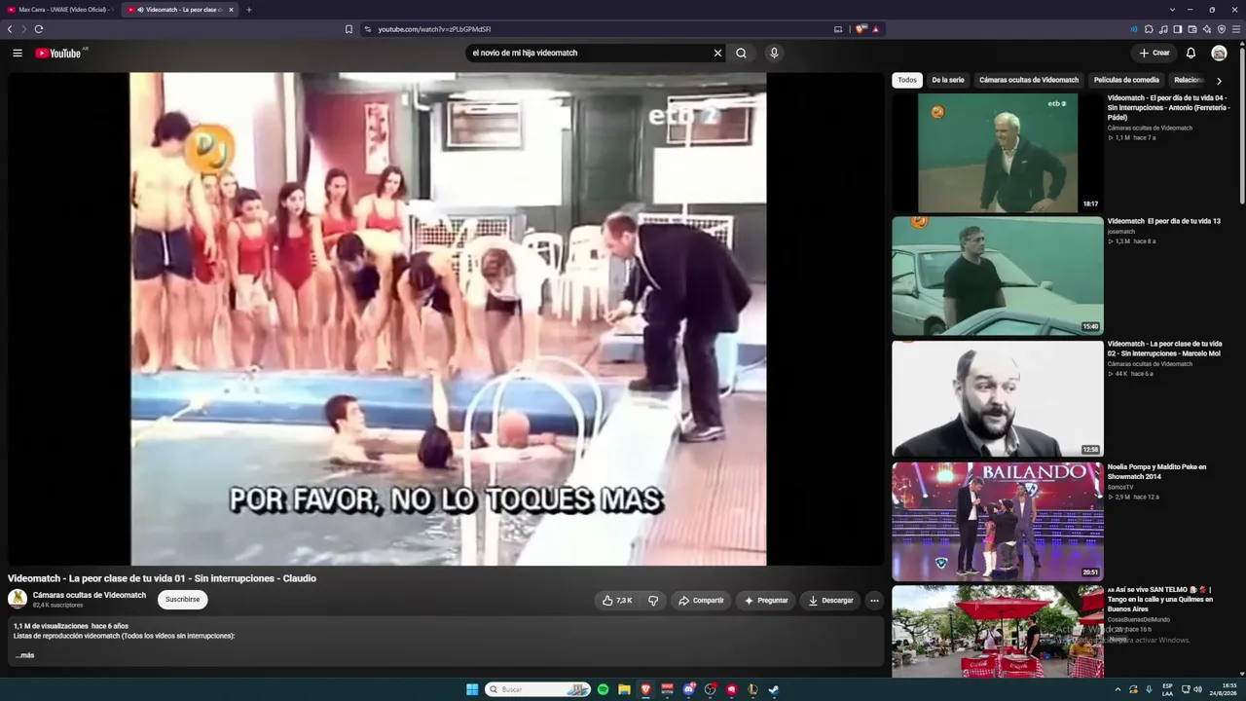Go back in browser history

(x=10, y=29)
